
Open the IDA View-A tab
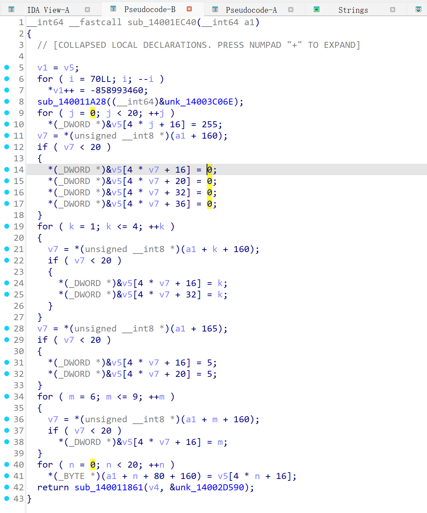[48, 10]
